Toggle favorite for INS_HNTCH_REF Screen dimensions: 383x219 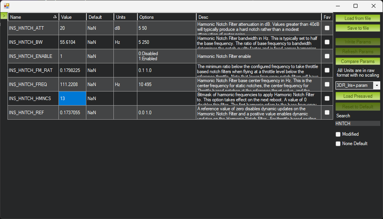tap(327, 113)
